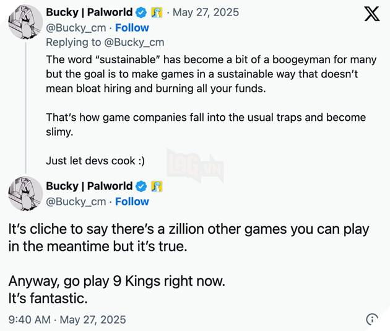Click the "sustainable" tweet text paragraph
Viewport: 390px width, 331px height.
click(210, 74)
